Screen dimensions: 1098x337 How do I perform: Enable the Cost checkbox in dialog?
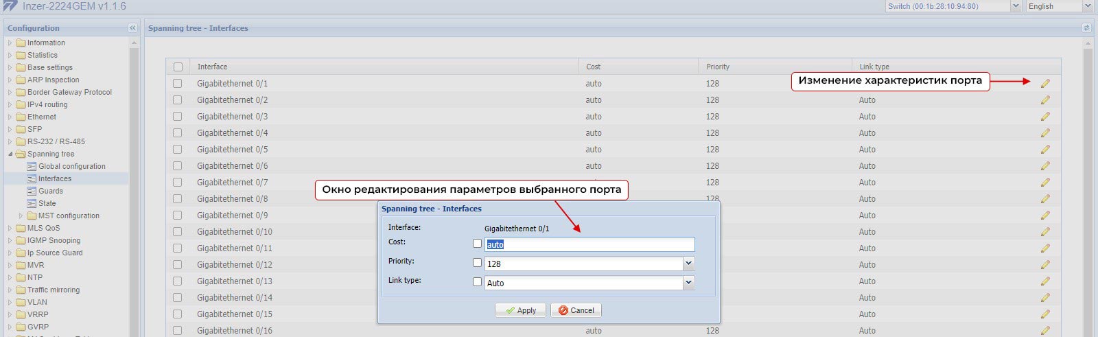coord(477,244)
